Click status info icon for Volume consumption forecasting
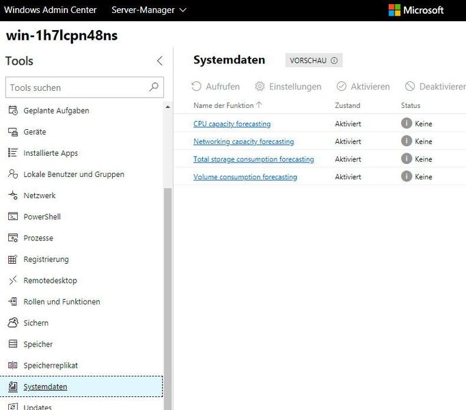The width and height of the screenshot is (466, 410). point(407,176)
